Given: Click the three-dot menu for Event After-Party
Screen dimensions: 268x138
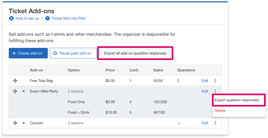Looking at the screenshot, I should (215, 91).
